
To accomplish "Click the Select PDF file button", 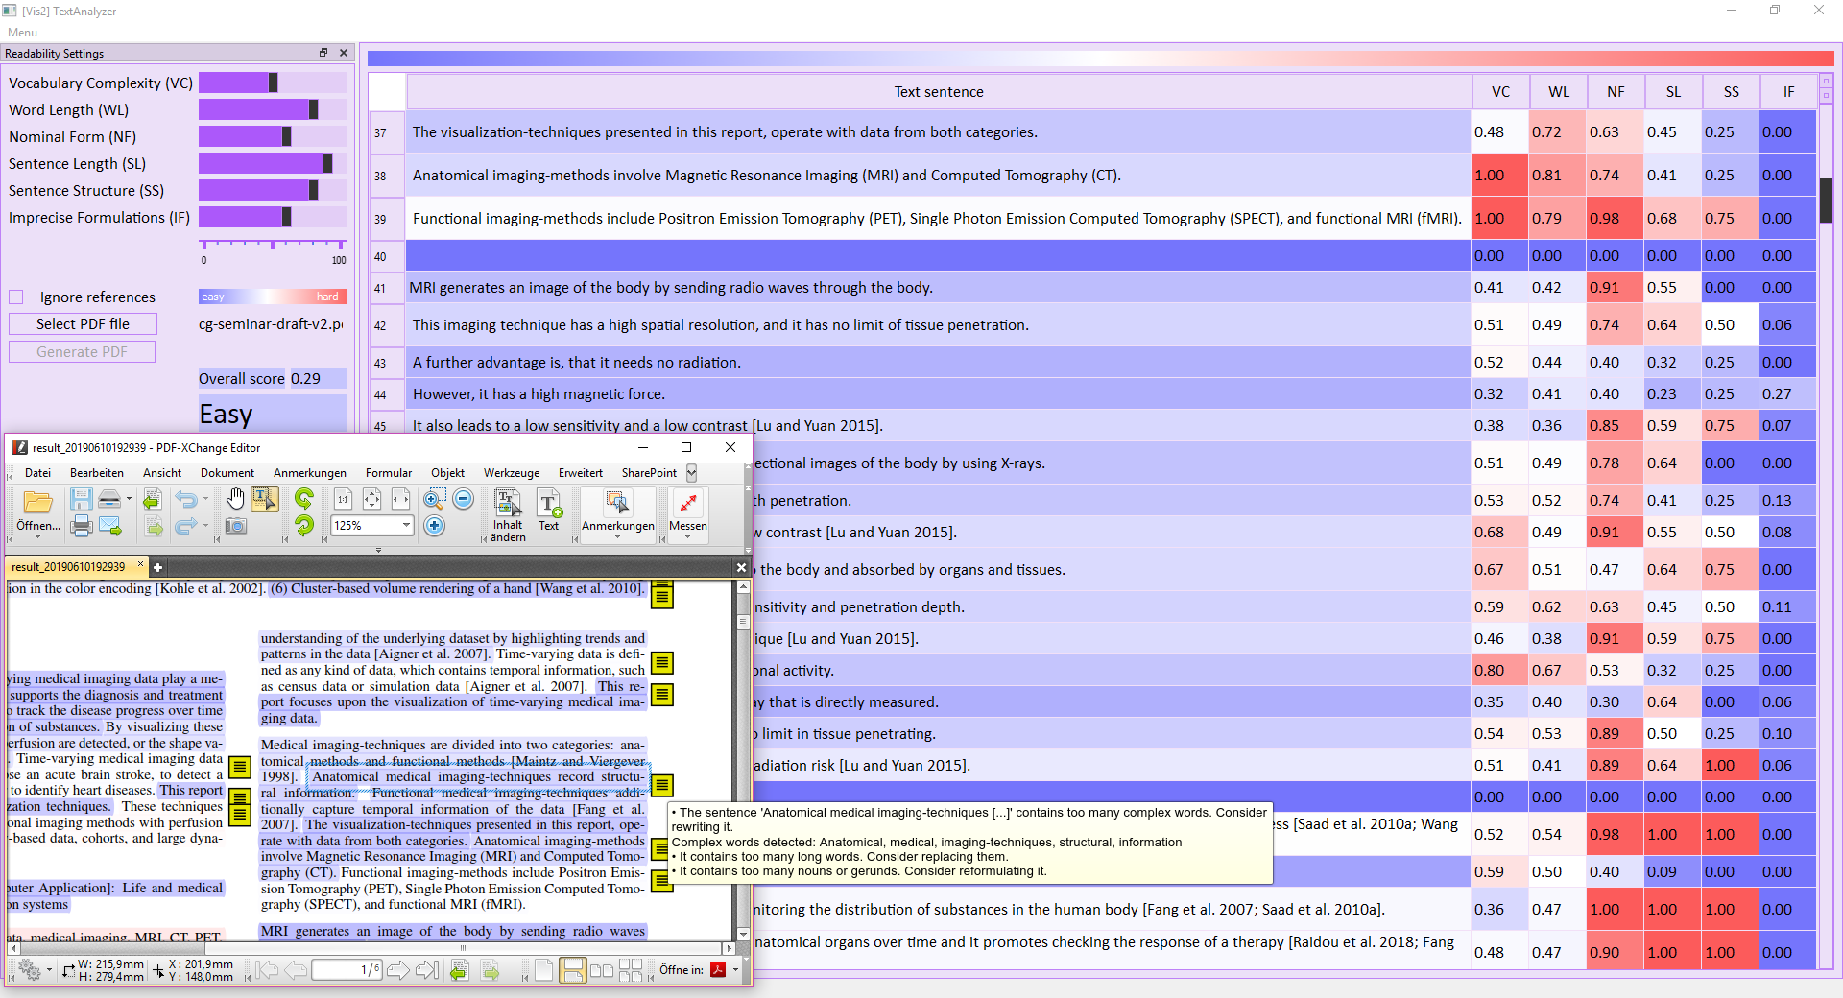I will 83,324.
